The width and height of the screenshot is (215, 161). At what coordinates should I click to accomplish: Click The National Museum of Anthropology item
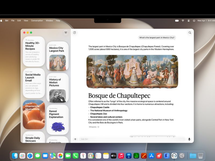[x=109, y=111]
